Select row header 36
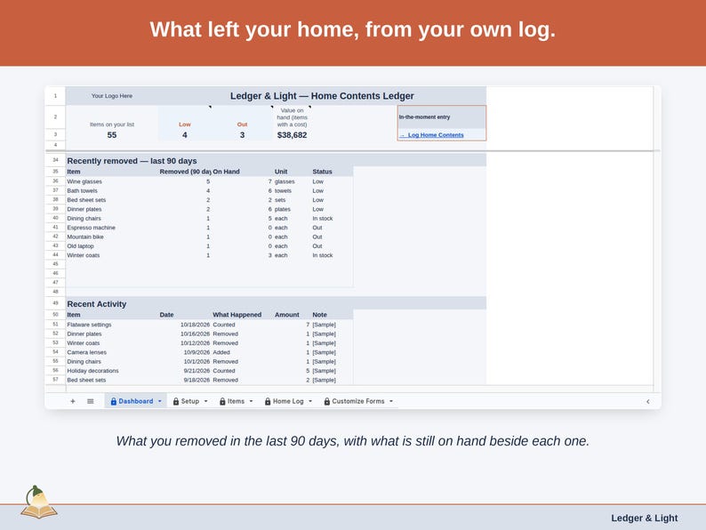 coord(55,181)
